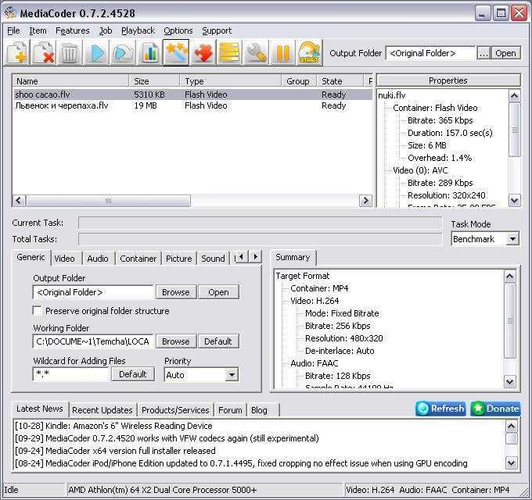532x500 pixels.
Task: Click the file list horizontal scrollbar thumb
Action: coord(108,201)
